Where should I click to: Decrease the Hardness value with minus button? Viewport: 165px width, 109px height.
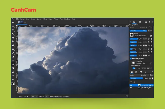(144, 52)
